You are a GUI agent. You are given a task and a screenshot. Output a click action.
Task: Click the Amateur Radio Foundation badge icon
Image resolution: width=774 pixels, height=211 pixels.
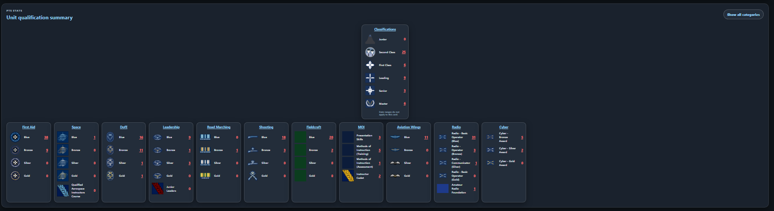443,189
